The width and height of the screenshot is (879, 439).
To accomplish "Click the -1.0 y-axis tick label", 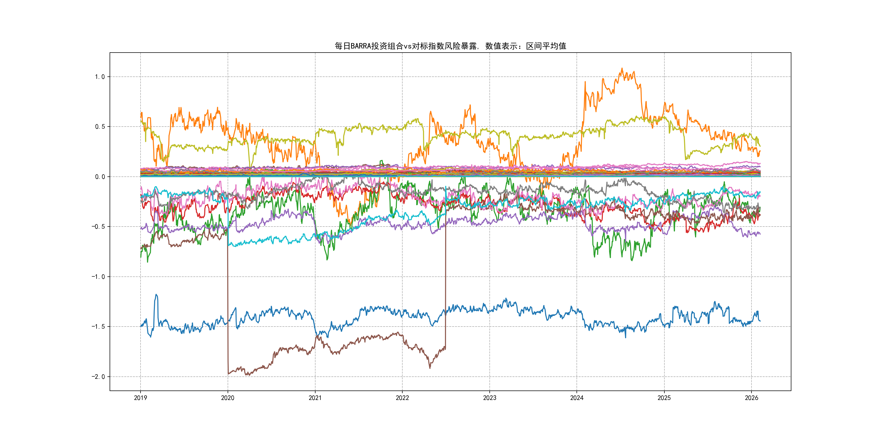I will [98, 277].
